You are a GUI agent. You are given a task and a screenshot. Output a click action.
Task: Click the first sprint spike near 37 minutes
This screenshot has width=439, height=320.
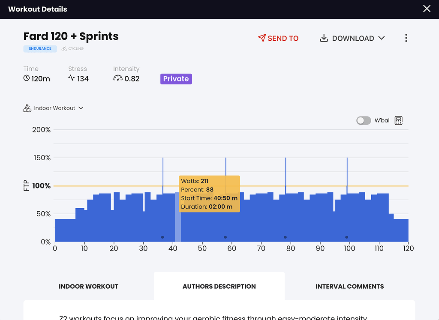tap(163, 176)
